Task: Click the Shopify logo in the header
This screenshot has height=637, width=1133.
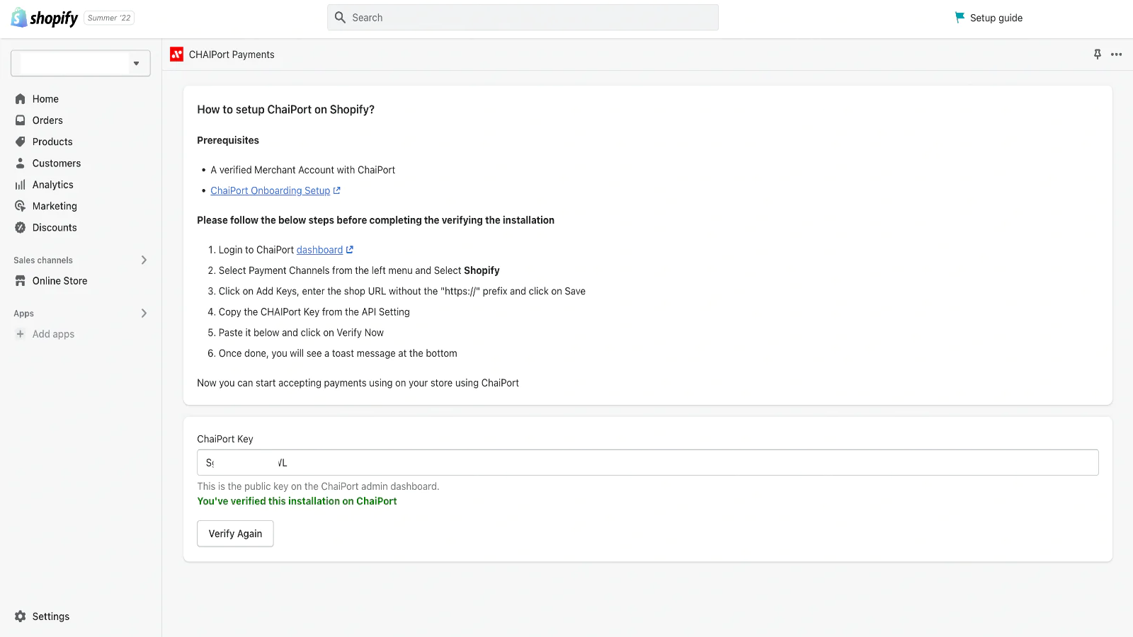Action: coord(44,18)
